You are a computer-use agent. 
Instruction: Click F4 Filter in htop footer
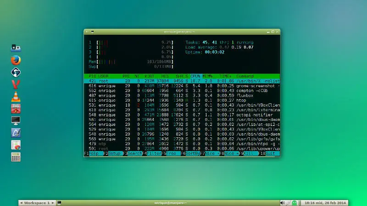[152, 153]
